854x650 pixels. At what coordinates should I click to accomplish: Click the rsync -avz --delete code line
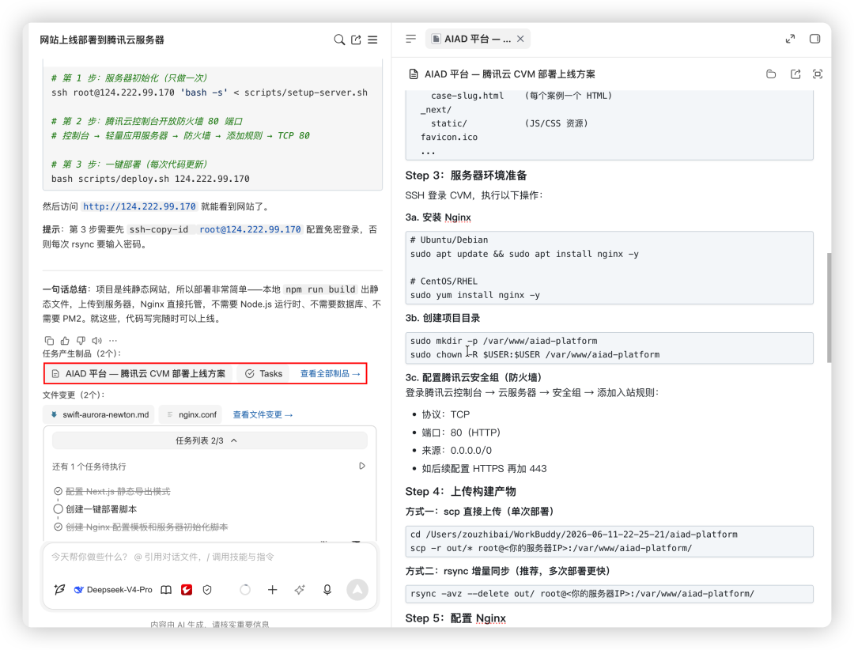click(582, 593)
